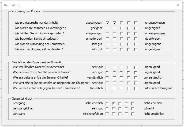Uncheck second checked box in 'Wie praxisgerecht' row
The height and width of the screenshot is (127, 184).
point(114,23)
